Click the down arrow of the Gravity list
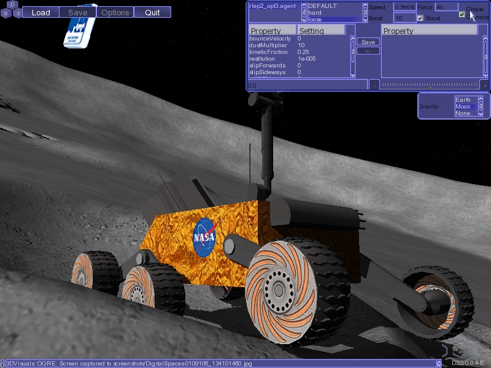491x368 pixels. (x=481, y=114)
